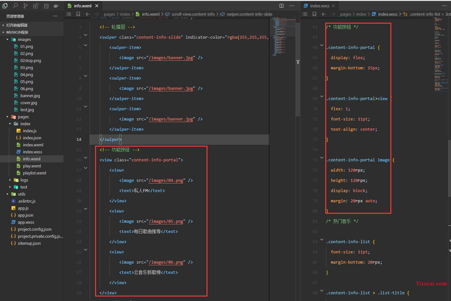Close the info.wxml tab
Screen dimensions: 451x301
click(x=97, y=6)
